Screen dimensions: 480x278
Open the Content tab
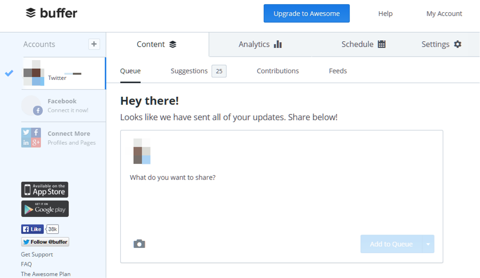point(157,44)
